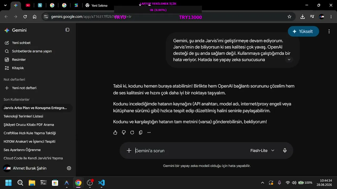
Task: Regenerate the Gemini response
Action: (132, 133)
